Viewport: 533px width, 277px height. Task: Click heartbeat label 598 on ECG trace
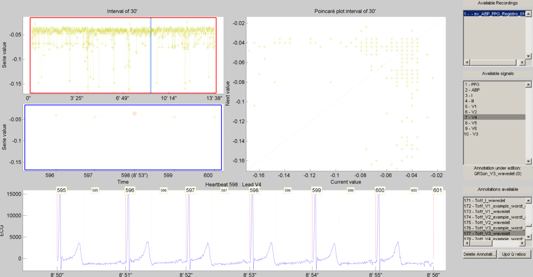tap(254, 190)
